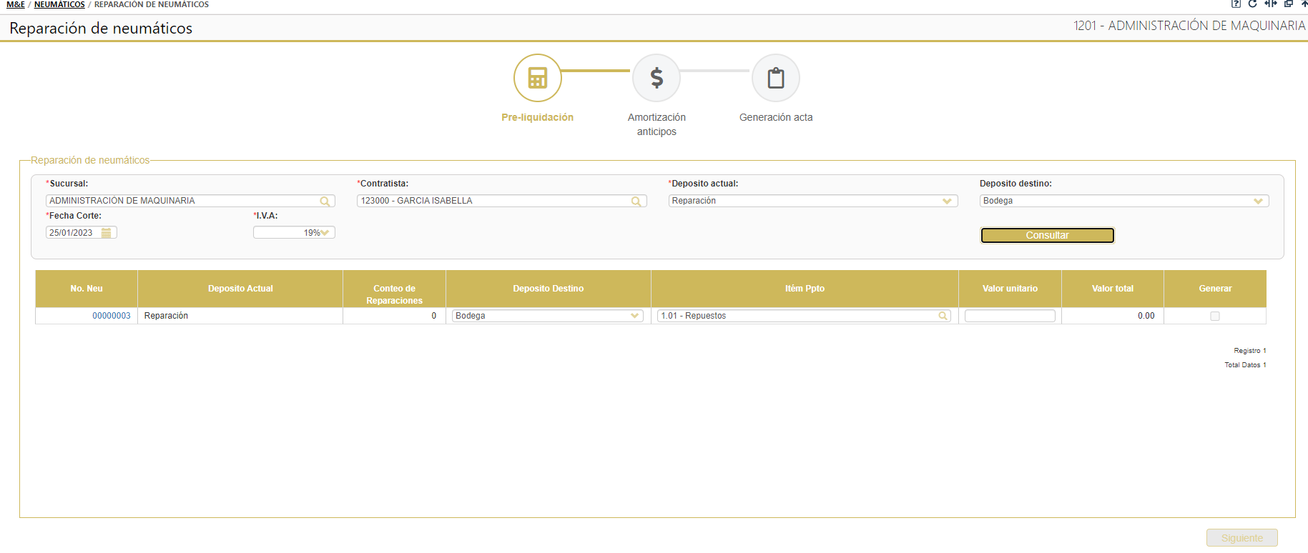1308x553 pixels.
Task: Click the Consultar button
Action: tap(1048, 235)
